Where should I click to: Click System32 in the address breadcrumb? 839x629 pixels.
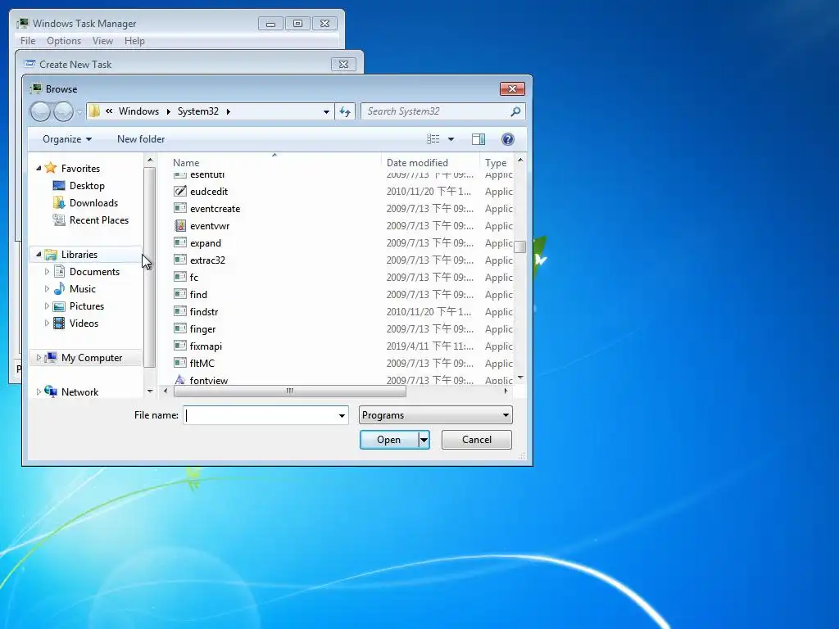[x=198, y=111]
